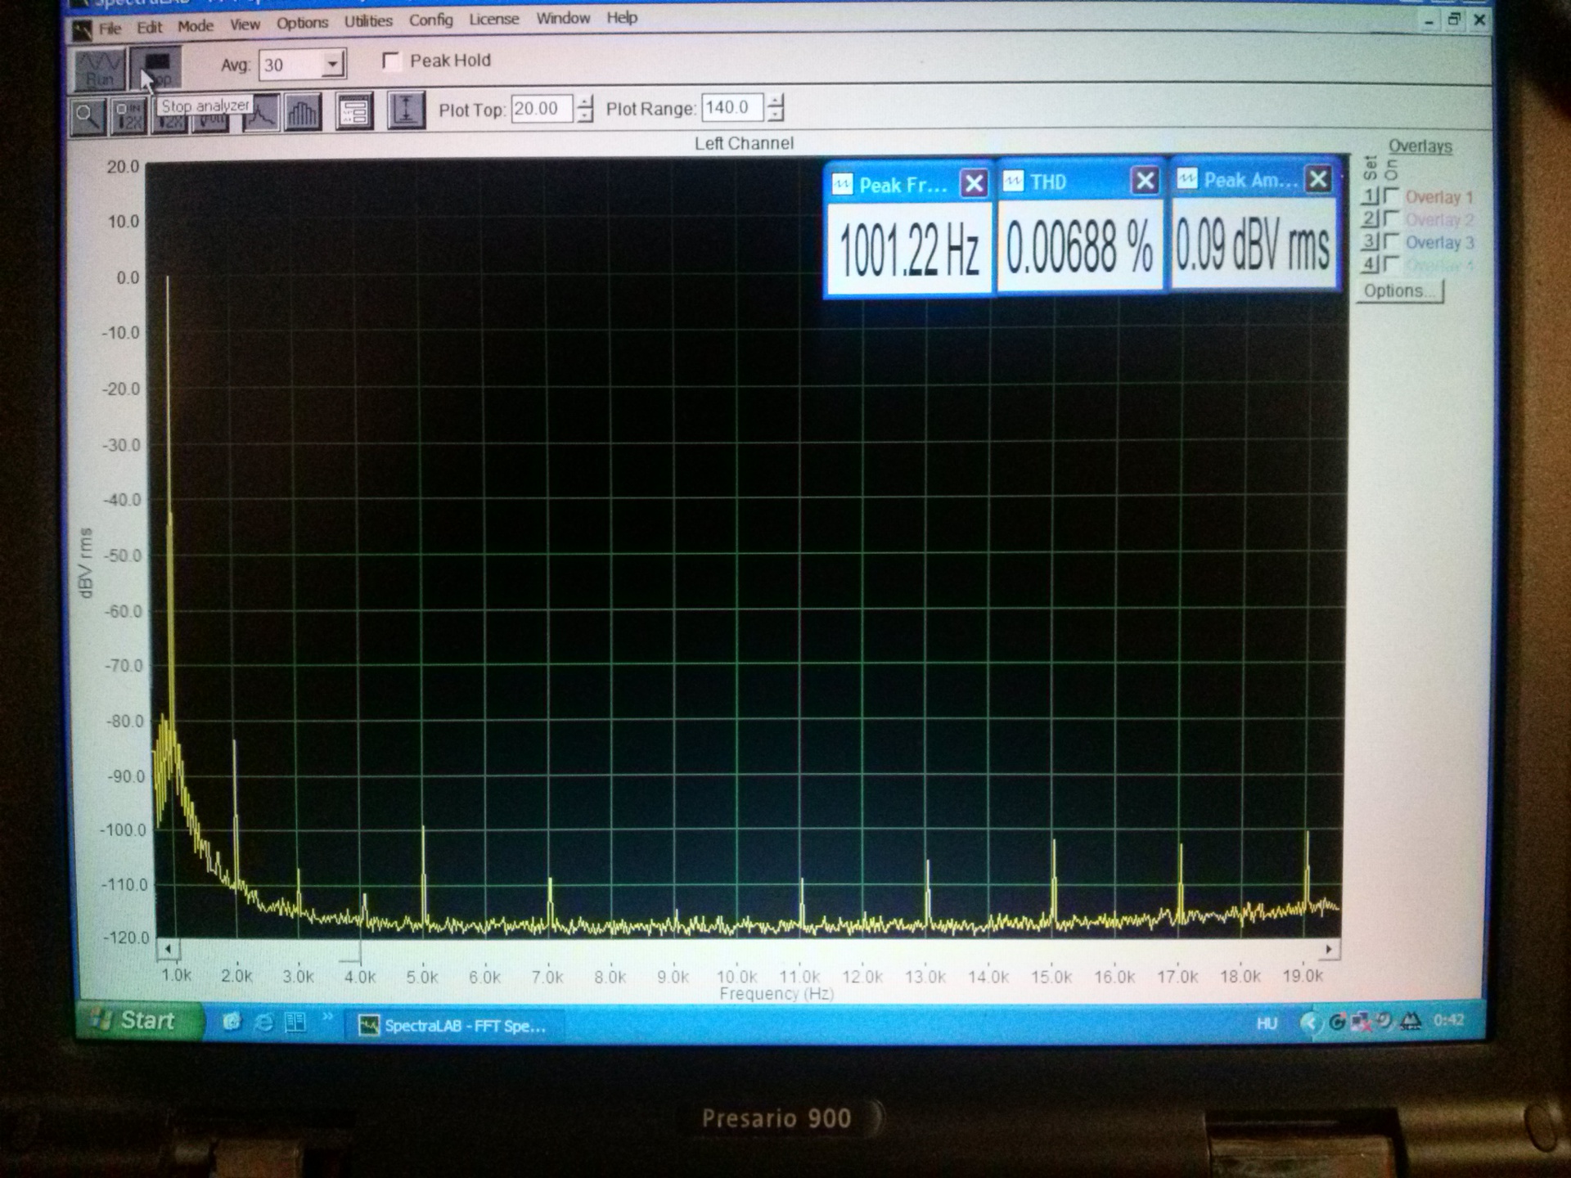Switch to bar graph plot style
The height and width of the screenshot is (1178, 1571).
coord(302,113)
